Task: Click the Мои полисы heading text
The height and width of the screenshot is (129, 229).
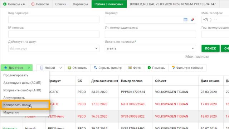Action: [197, 57]
